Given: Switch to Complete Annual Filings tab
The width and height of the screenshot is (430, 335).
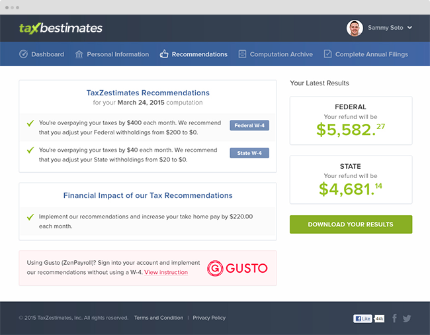Looking at the screenshot, I should point(366,54).
